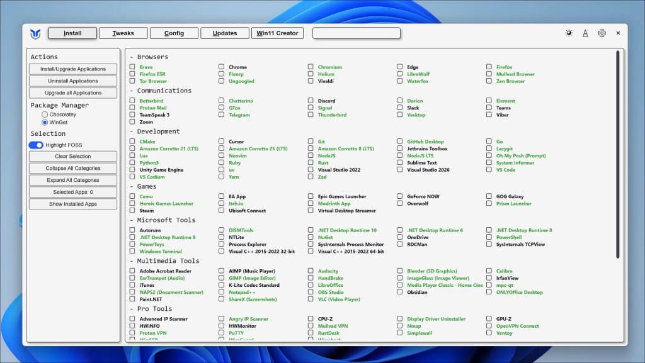The image size is (645, 363).
Task: Check the Epic Games Launcher checkbox
Action: [x=311, y=196]
